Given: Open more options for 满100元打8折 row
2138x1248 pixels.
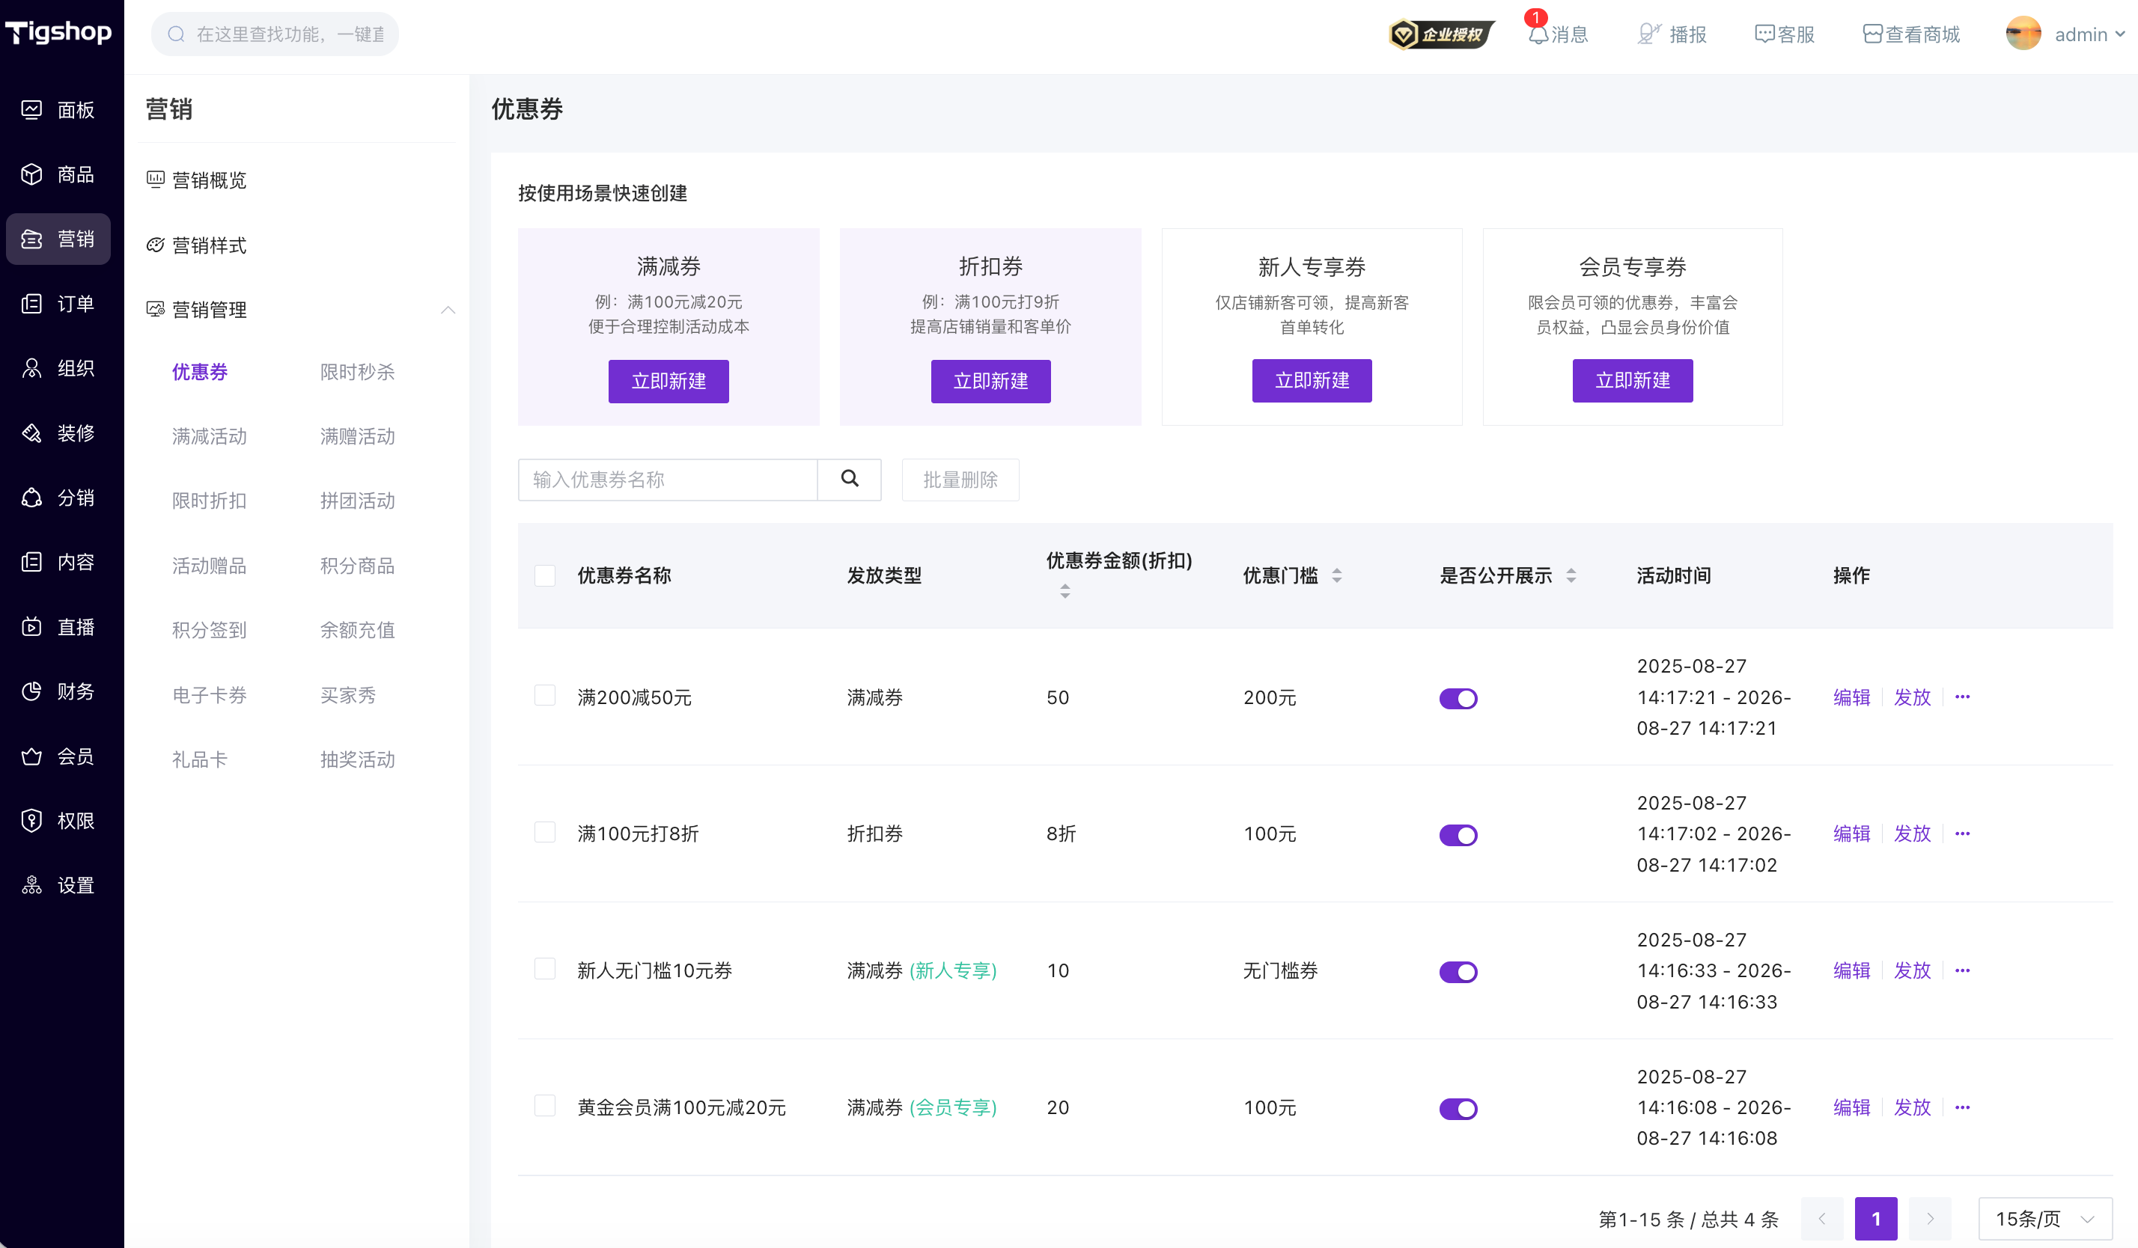Looking at the screenshot, I should (x=1962, y=833).
